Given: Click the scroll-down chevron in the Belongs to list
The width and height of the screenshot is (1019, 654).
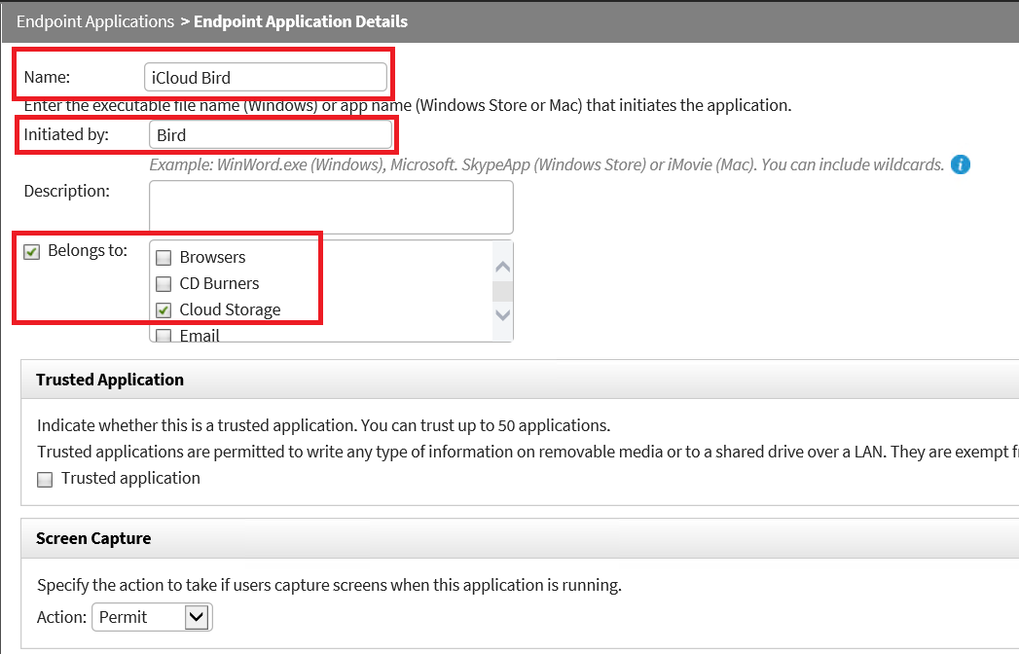Looking at the screenshot, I should click(x=502, y=314).
